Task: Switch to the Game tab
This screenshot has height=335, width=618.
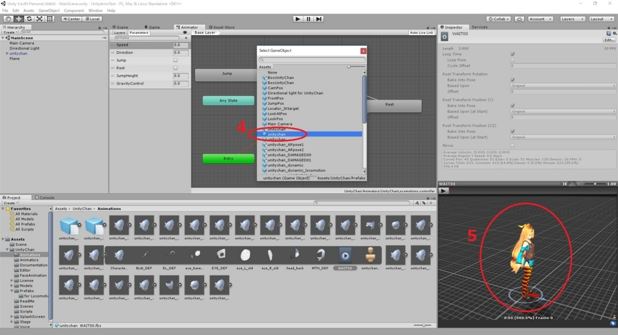Action: tap(153, 27)
